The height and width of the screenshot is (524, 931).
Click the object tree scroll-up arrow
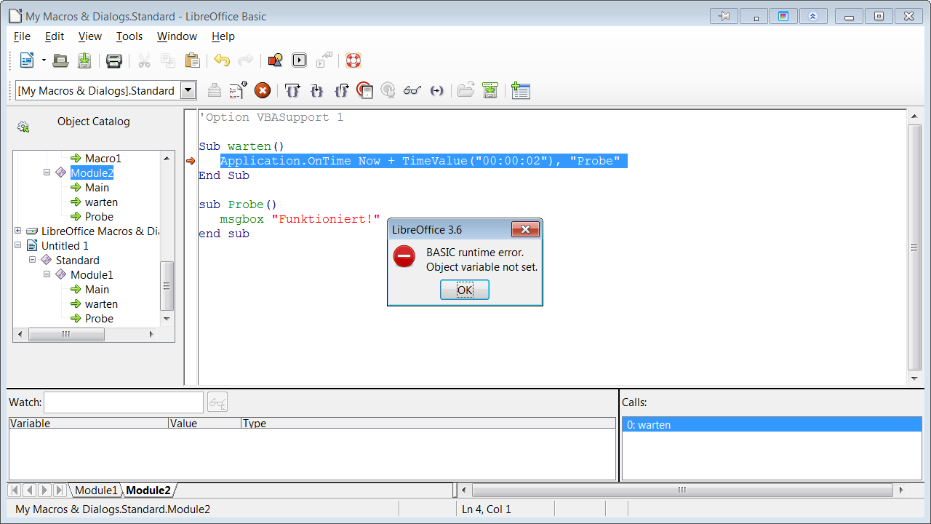(x=167, y=158)
